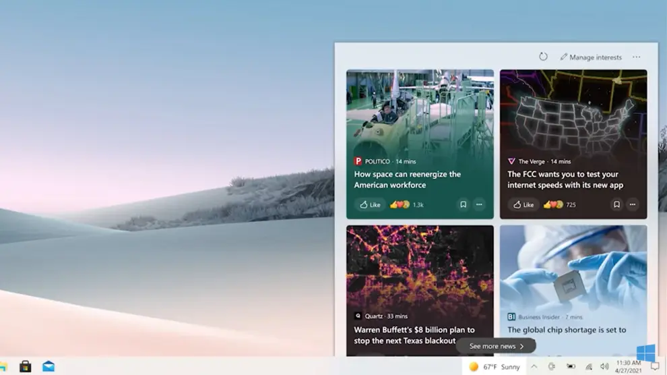Click the refresh feed icon

click(x=543, y=57)
